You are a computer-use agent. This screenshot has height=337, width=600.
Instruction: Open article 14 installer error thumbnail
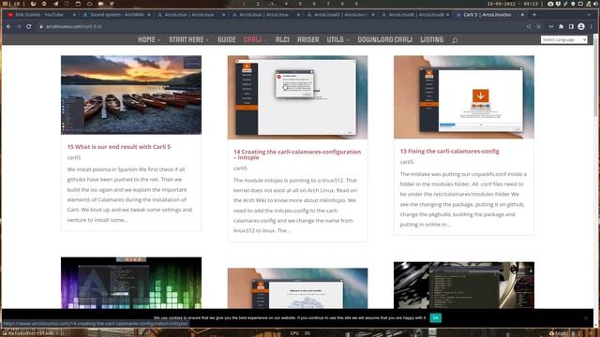[x=297, y=97]
